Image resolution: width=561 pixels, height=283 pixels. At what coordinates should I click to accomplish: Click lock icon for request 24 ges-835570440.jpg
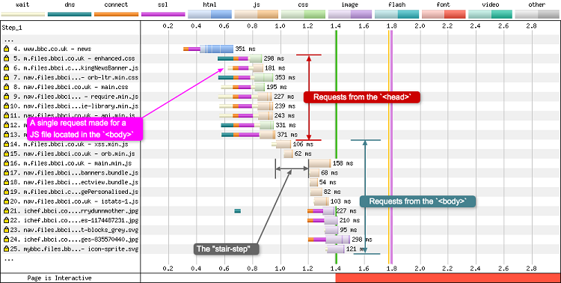[6, 240]
